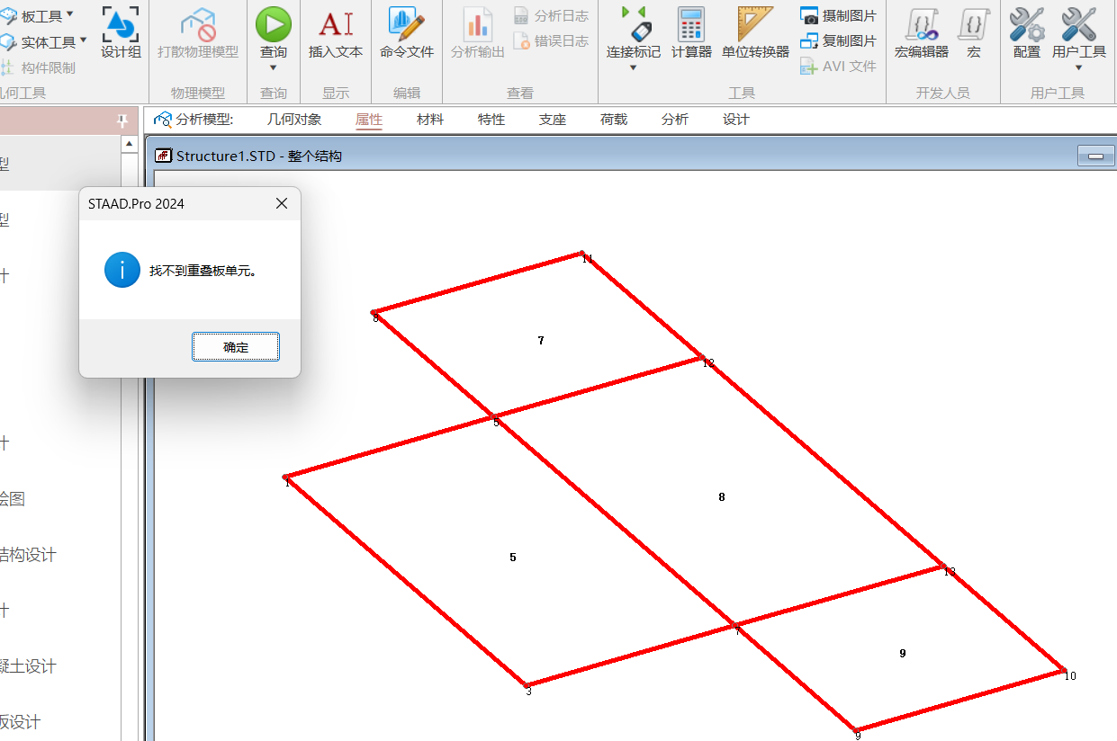Image resolution: width=1117 pixels, height=741 pixels.
Task: Expand the 连接标记 dropdown arrow
Action: pyautogui.click(x=634, y=68)
